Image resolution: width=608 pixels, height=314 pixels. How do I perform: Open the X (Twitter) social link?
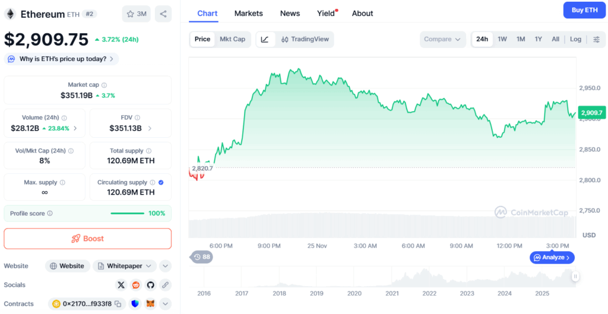tap(121, 285)
